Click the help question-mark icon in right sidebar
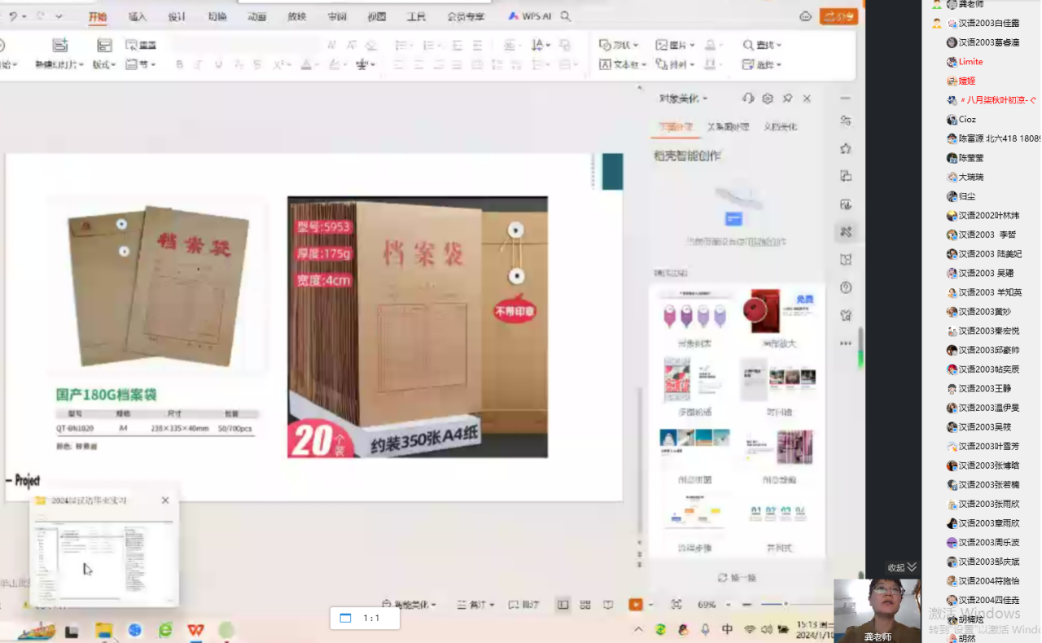The height and width of the screenshot is (643, 1042). (x=846, y=287)
